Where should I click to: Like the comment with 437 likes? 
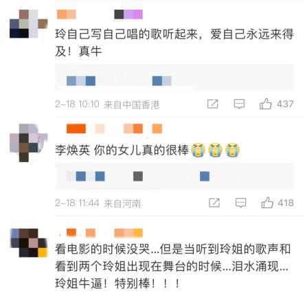[x=265, y=104]
